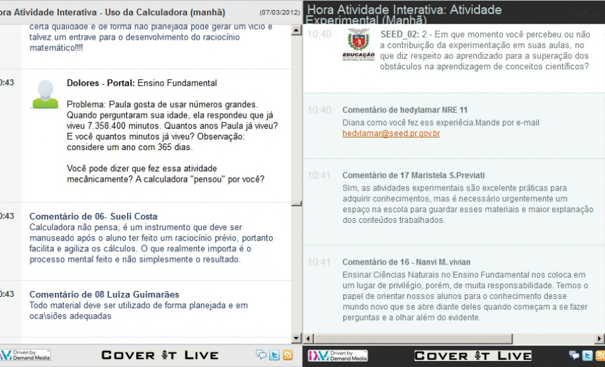This screenshot has height=367, width=605.
Task: Open the chat bubble icon in left footer
Action: point(261,354)
